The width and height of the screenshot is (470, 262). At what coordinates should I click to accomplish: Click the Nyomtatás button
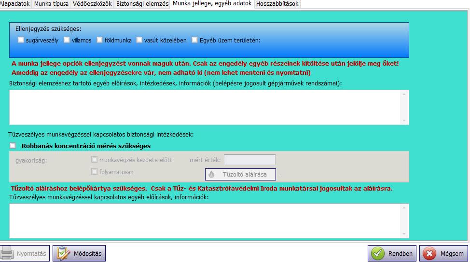[25, 253]
